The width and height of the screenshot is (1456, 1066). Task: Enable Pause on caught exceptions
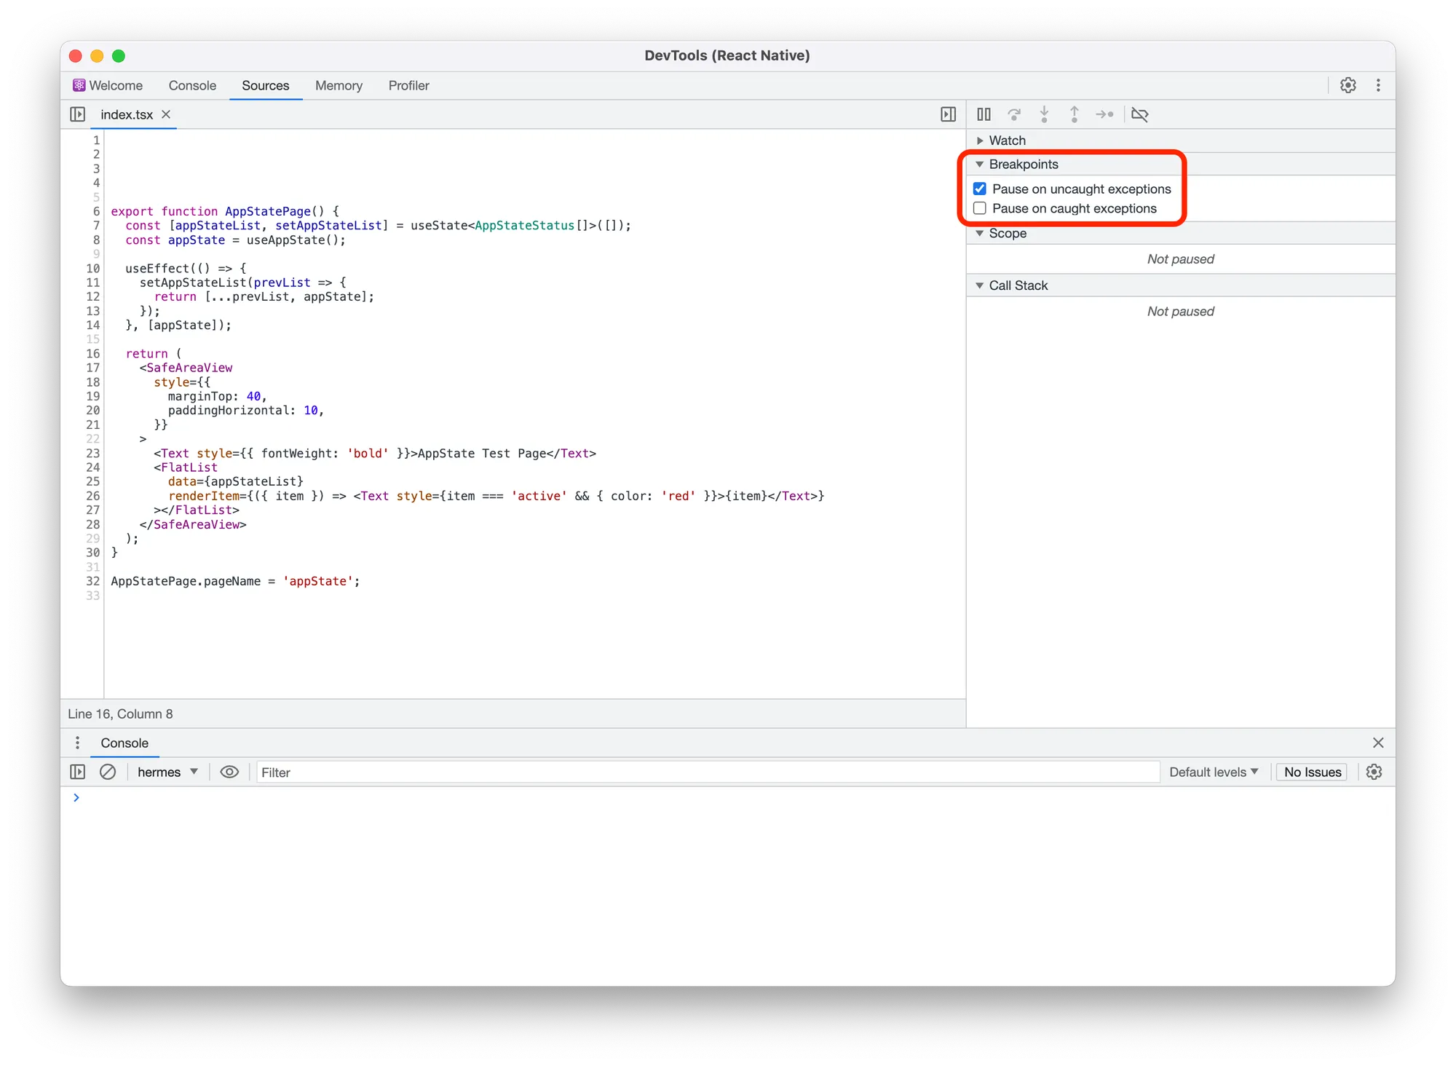[980, 208]
